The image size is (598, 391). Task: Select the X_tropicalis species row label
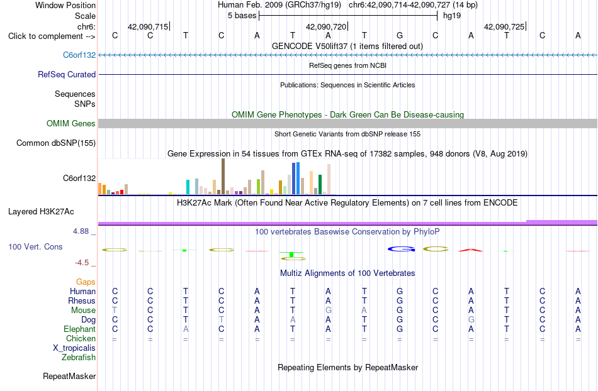point(74,348)
